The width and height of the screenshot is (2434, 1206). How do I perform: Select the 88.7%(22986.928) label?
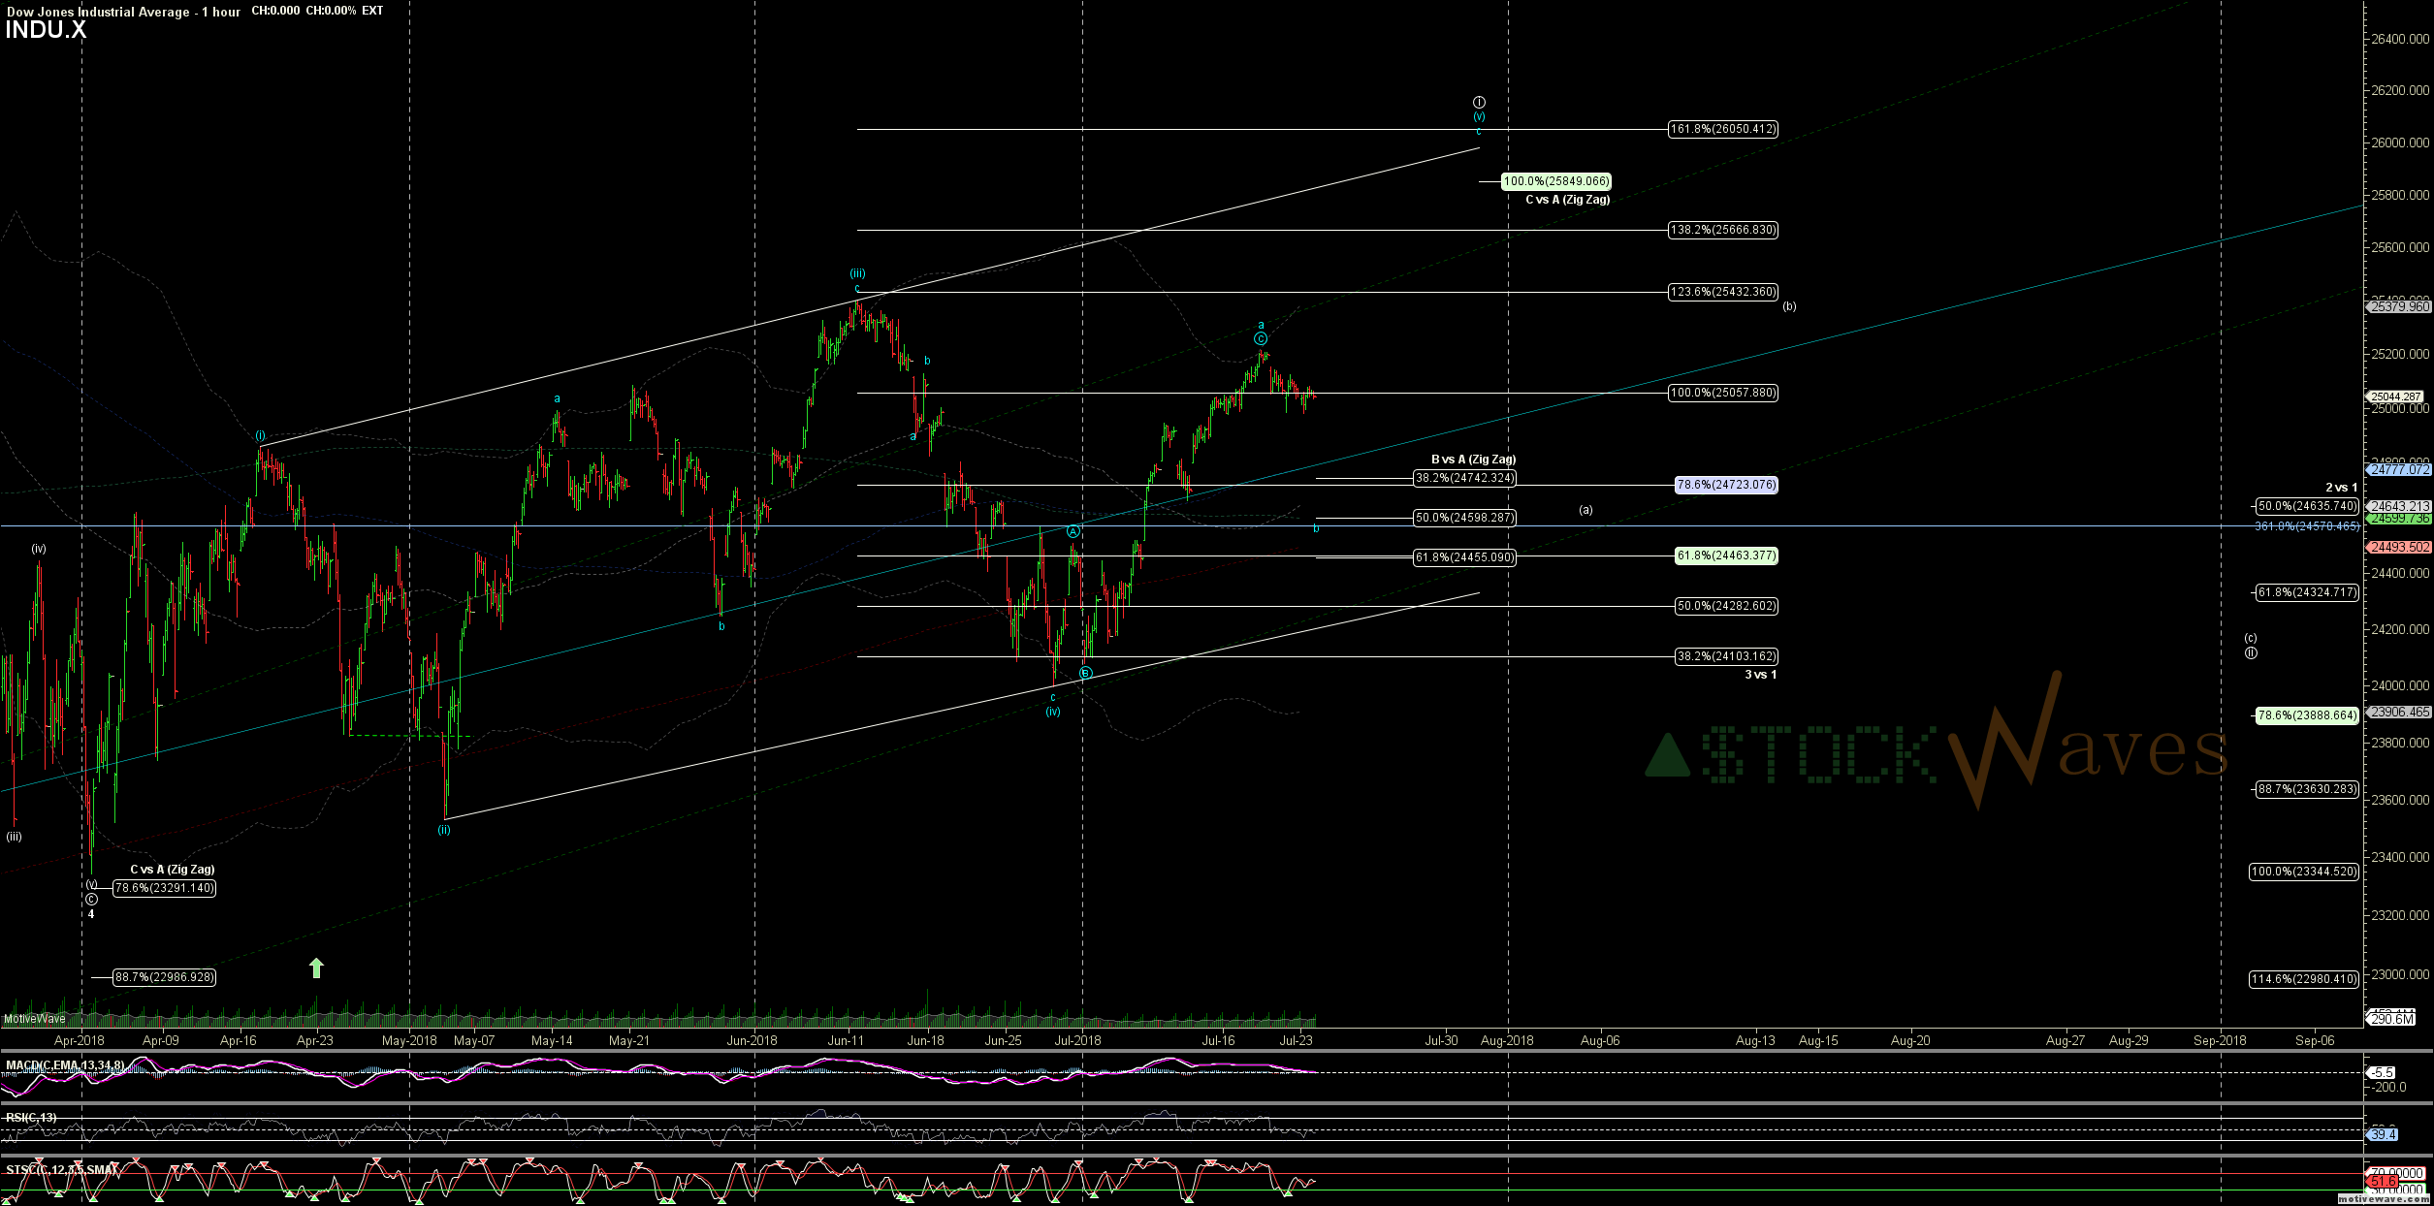(165, 977)
